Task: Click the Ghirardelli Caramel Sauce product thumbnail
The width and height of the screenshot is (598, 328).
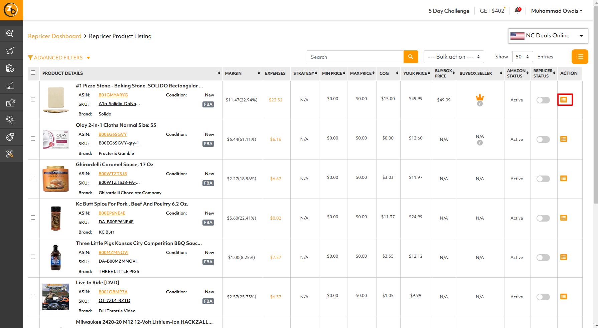Action: point(56,179)
